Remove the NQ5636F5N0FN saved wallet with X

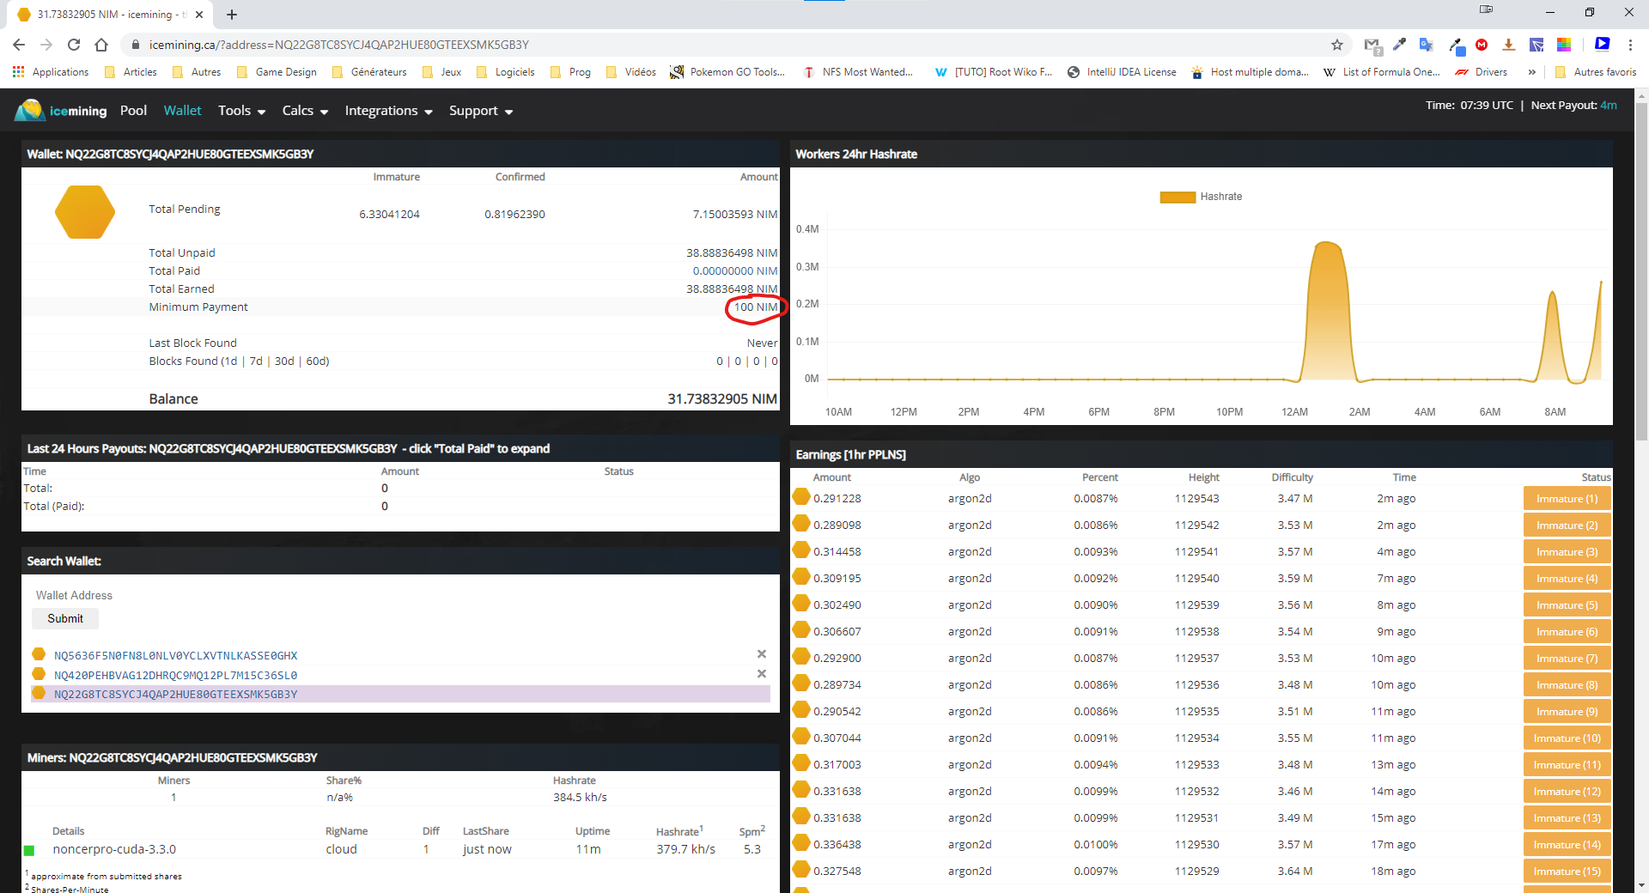(x=761, y=654)
